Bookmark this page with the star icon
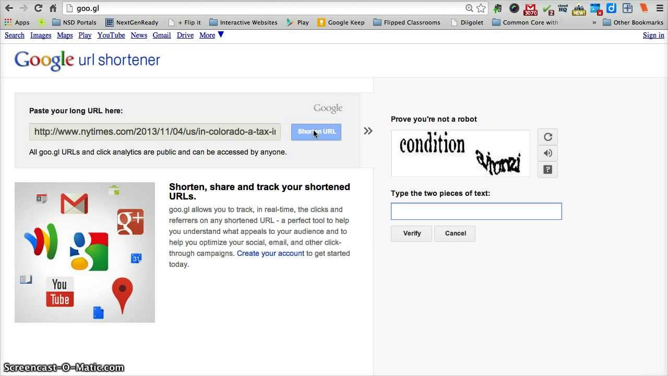Screen dimensions: 668x376 [x=481, y=8]
